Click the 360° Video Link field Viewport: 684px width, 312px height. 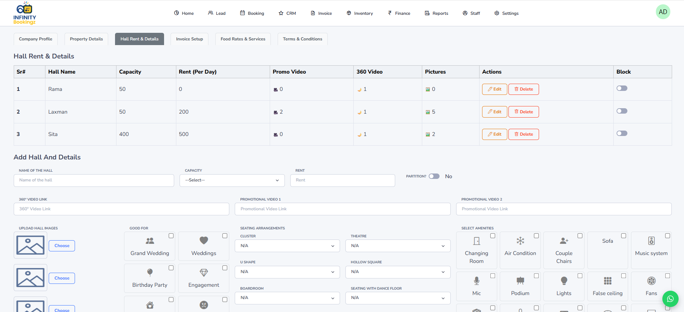(x=121, y=209)
